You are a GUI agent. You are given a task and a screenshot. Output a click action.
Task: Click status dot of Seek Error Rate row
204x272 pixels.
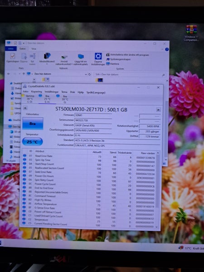click(x=24, y=171)
